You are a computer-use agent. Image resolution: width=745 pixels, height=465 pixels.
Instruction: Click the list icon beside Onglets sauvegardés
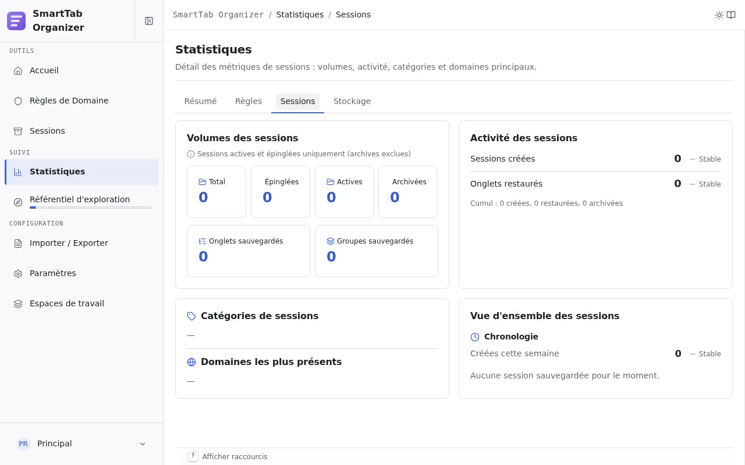point(203,241)
